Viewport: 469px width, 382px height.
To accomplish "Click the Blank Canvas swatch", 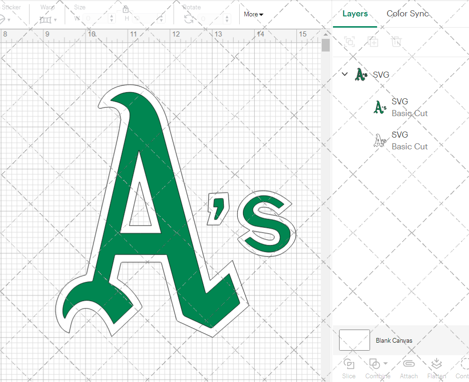I will coord(355,340).
